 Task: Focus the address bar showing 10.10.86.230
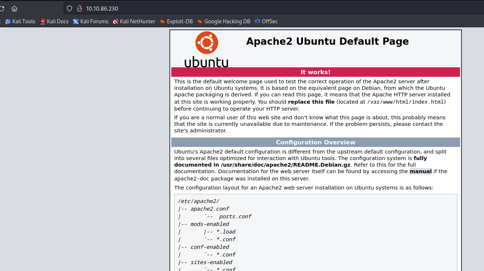273,8
